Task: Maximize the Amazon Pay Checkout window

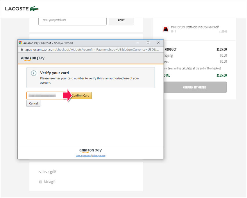Action: (x=148, y=43)
